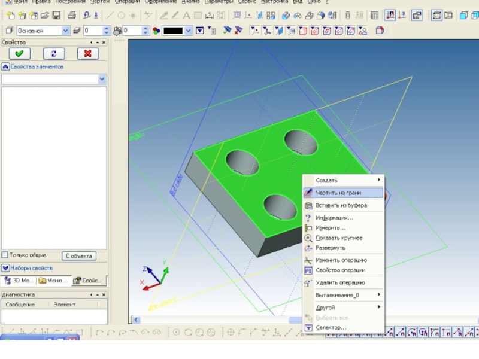The image size is (479, 359).
Task: Click the С объекта button
Action: [78, 256]
